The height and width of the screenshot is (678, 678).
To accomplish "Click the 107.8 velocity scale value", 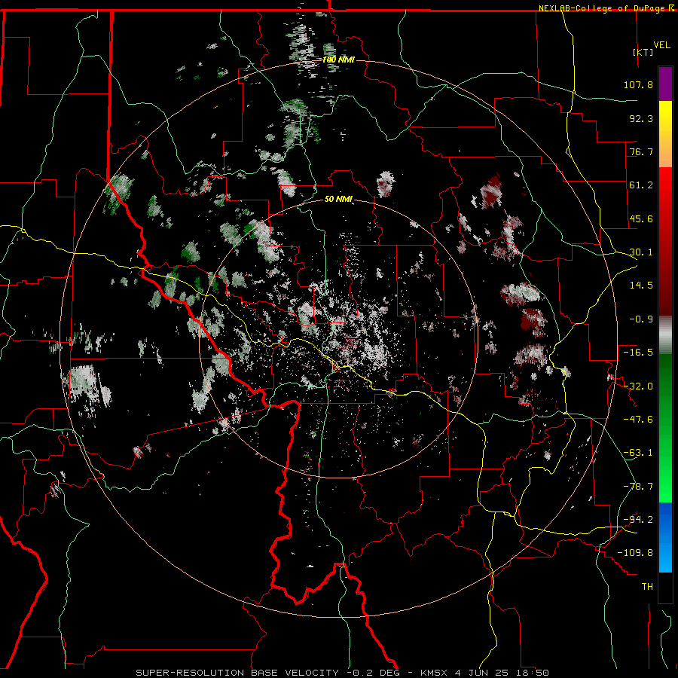I will tap(638, 84).
